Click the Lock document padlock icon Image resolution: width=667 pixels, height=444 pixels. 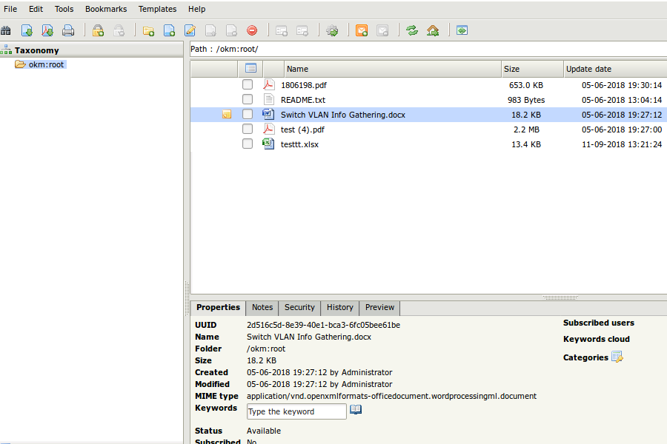(98, 30)
